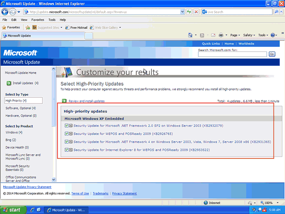Click sidebar scrollbar up arrow
The width and height of the screenshot is (285, 214).
[x=53, y=69]
